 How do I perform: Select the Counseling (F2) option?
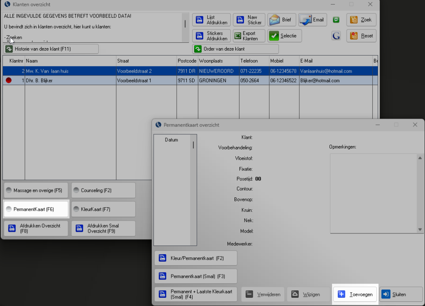click(x=103, y=190)
